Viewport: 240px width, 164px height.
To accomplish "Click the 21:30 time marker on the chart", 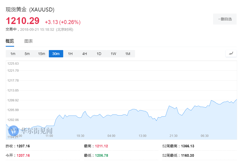I will 173,136.
